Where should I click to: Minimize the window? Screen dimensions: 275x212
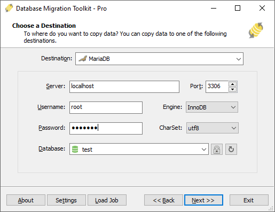point(214,8)
